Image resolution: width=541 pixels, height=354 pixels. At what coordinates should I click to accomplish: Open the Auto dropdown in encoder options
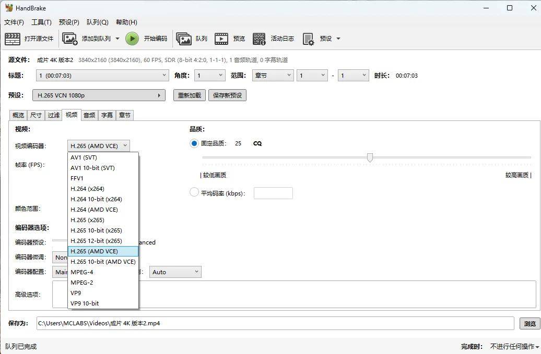pyautogui.click(x=175, y=272)
